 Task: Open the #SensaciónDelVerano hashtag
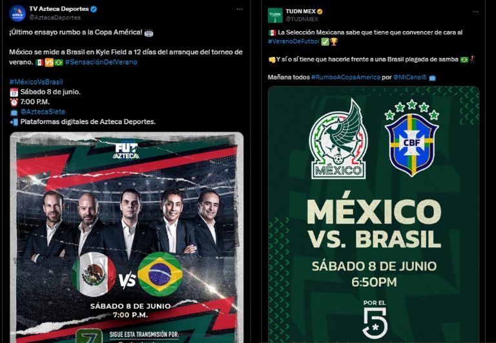(x=101, y=62)
